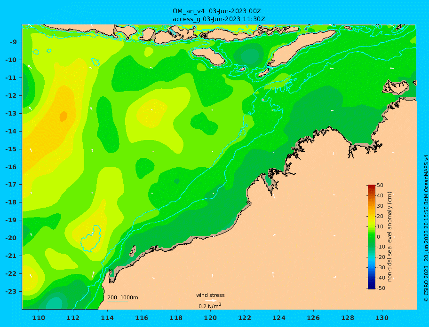The image size is (429, 327).
Task: Click the "200 1000m" bathymetry legend text
Action: pos(123,297)
